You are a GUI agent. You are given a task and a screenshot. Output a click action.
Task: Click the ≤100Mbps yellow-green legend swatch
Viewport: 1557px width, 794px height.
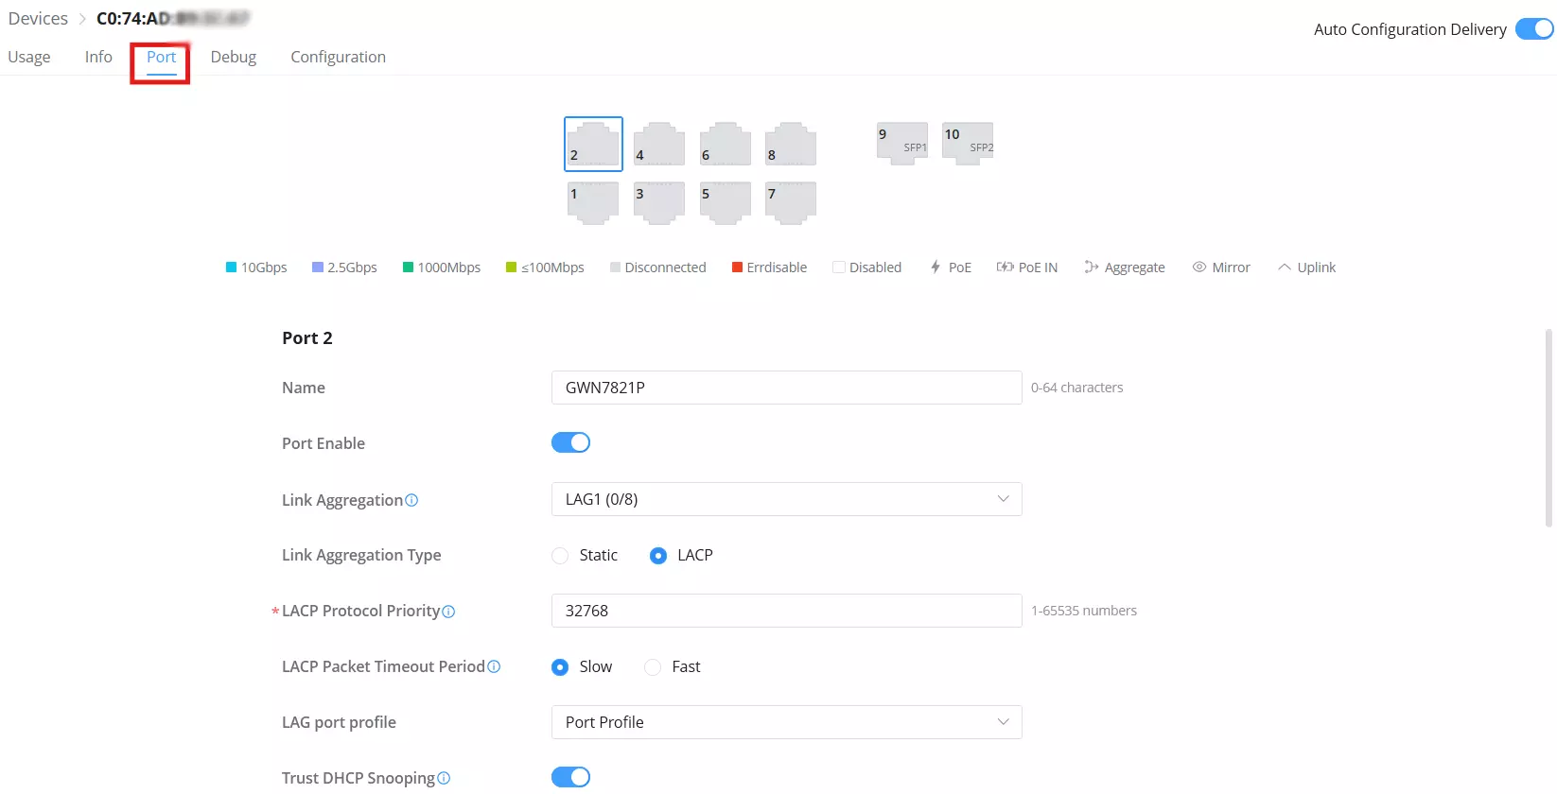pyautogui.click(x=511, y=268)
